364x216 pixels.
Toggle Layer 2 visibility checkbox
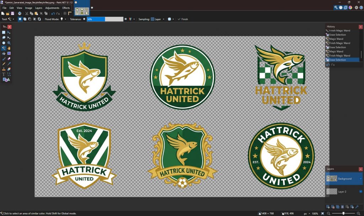pyautogui.click(x=360, y=191)
